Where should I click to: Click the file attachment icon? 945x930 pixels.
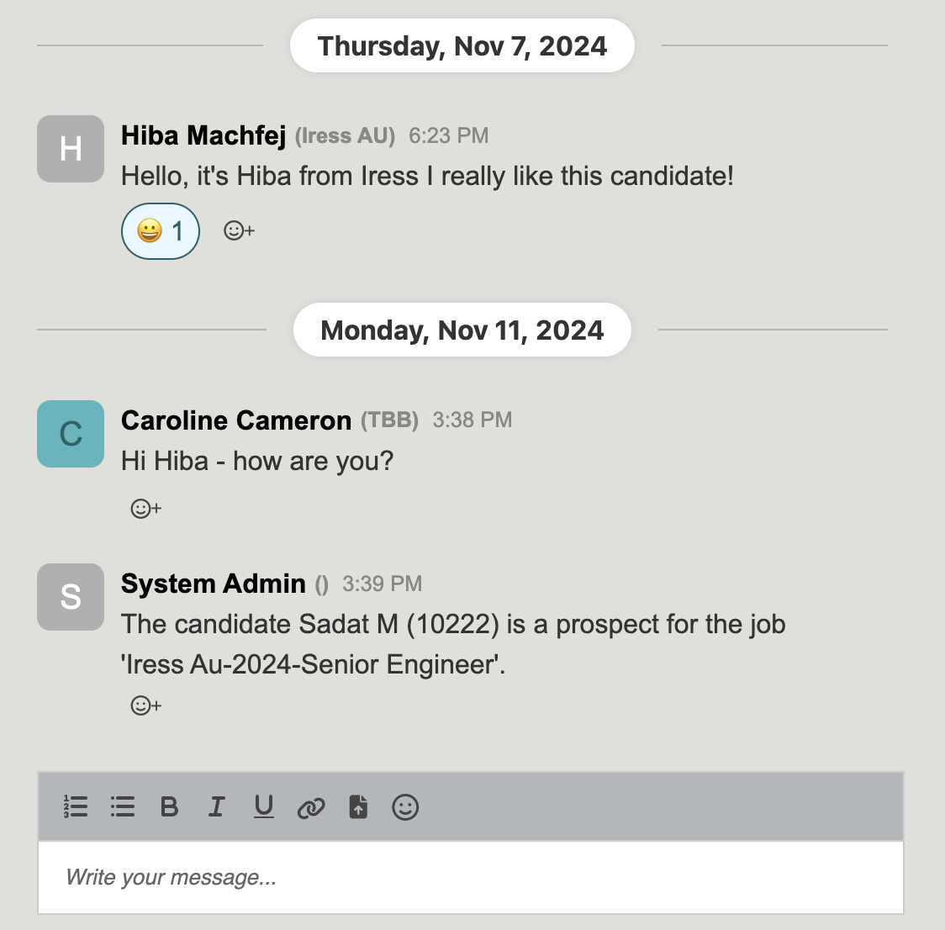coord(357,807)
